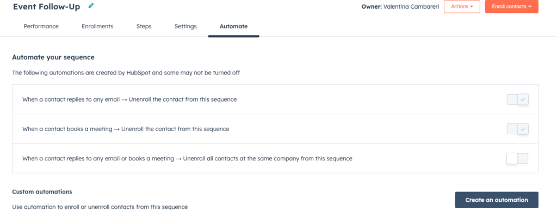
Task: Toggle unenroll when contact books a meeting
Action: pos(518,129)
